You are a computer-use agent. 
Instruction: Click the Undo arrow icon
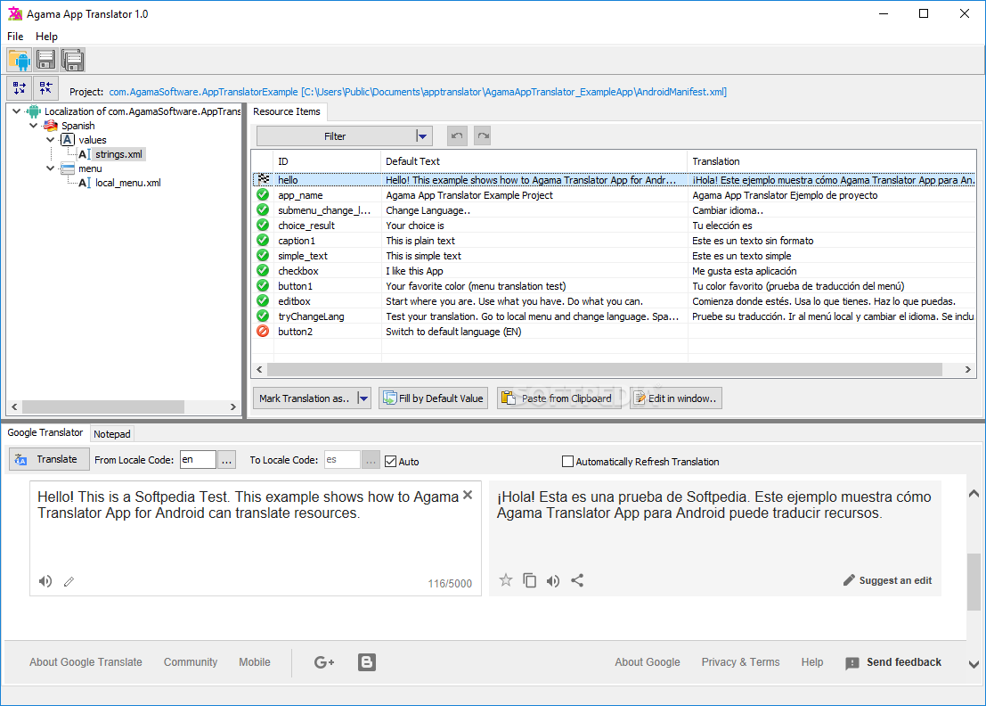[457, 135]
